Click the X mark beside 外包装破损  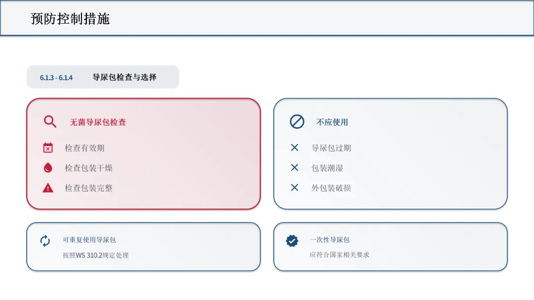point(295,187)
